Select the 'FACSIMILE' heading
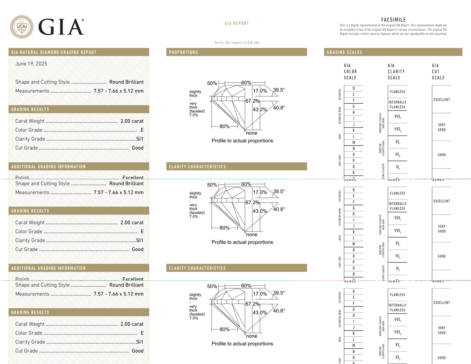The height and width of the screenshot is (364, 471). (x=393, y=19)
